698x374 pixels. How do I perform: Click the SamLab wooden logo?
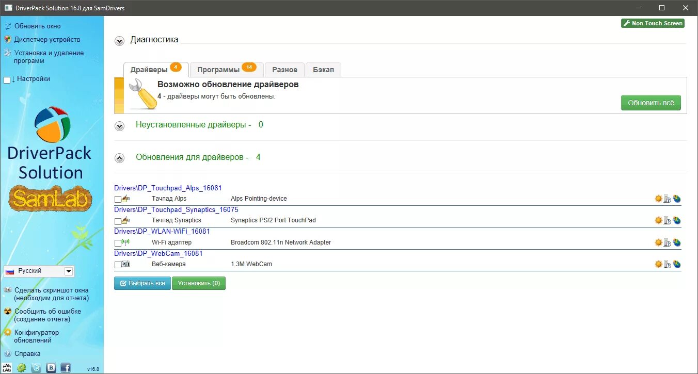pyautogui.click(x=50, y=200)
